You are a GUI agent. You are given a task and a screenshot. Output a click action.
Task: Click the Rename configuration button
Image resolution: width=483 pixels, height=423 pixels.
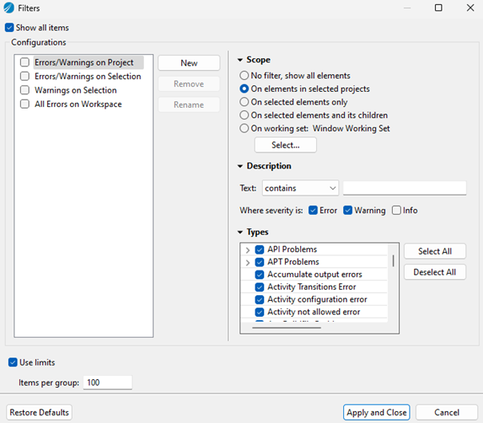189,105
